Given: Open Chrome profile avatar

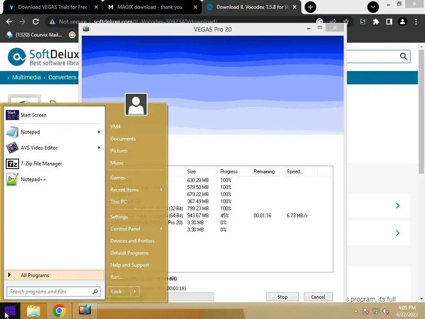Looking at the screenshot, I should pos(403,22).
